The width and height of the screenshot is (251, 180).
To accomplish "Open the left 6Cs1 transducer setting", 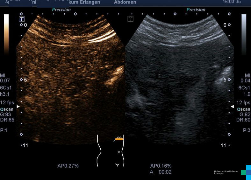I will click(x=6, y=87).
